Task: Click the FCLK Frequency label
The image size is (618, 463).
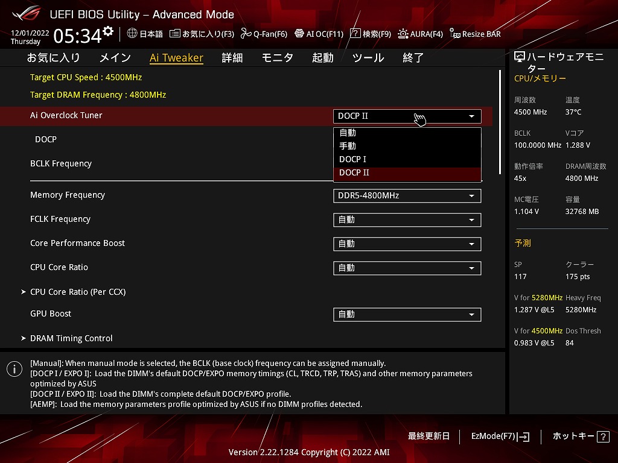Action: tap(60, 219)
